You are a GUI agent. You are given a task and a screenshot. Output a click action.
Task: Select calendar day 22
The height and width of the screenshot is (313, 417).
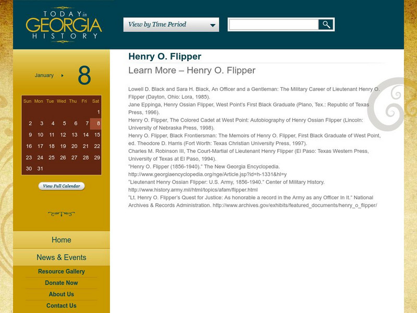(97, 147)
